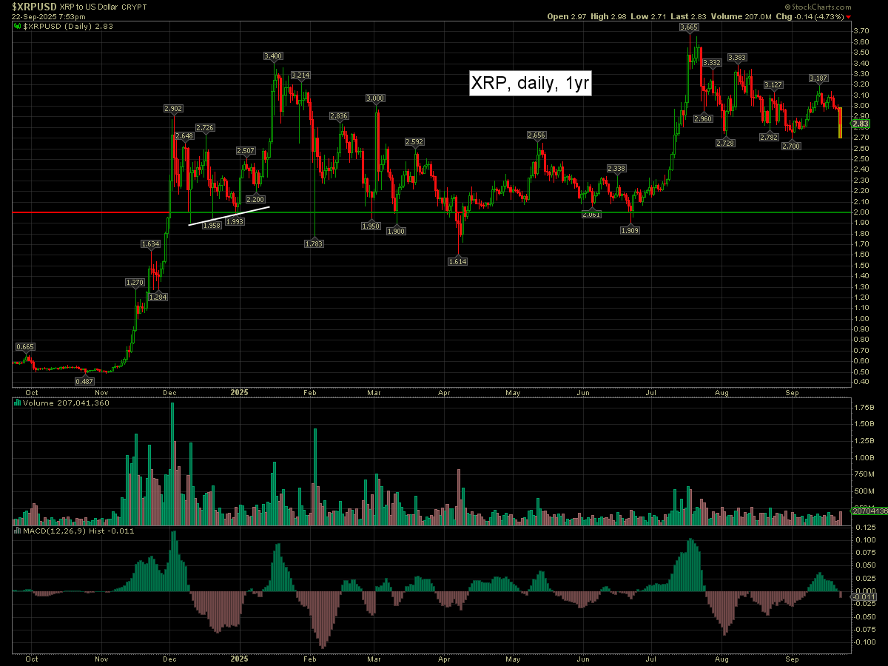
Task: Click the white rising trendline
Action: (x=229, y=215)
